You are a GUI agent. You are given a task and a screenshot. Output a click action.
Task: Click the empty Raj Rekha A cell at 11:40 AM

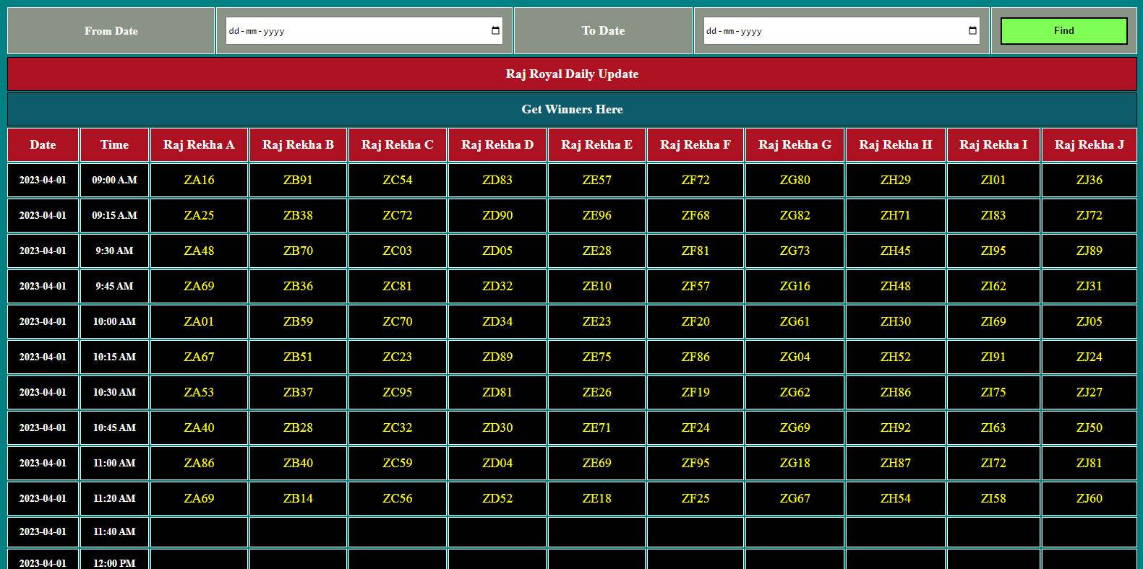pyautogui.click(x=199, y=532)
